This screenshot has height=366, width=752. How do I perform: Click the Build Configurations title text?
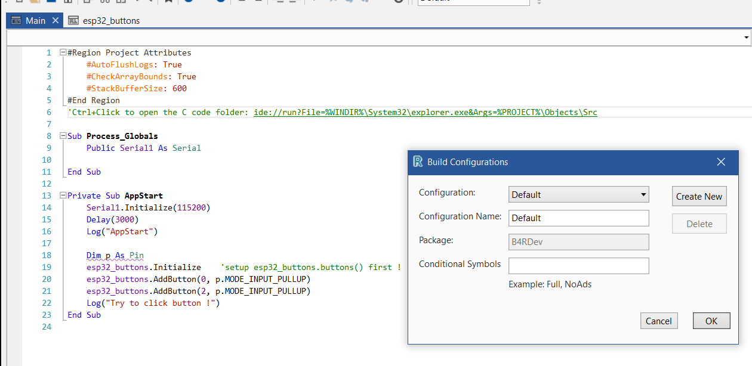click(x=468, y=162)
